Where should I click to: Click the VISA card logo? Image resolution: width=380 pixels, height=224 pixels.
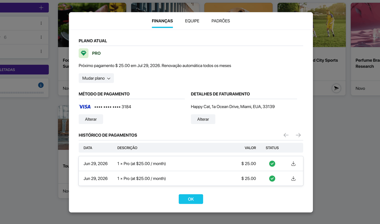tap(85, 107)
